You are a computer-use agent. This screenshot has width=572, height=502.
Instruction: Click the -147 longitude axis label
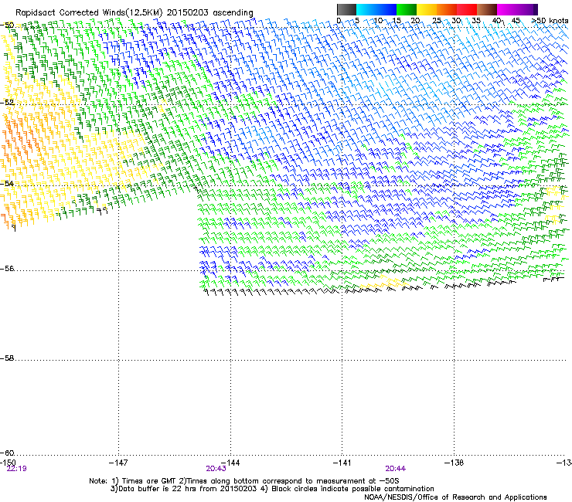[x=118, y=463]
